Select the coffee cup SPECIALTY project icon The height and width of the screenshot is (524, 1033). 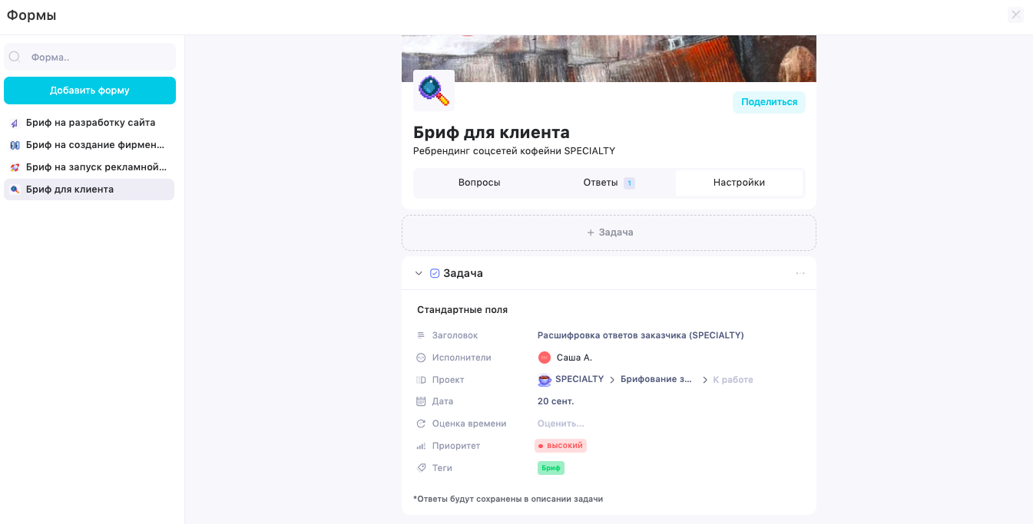pyautogui.click(x=544, y=379)
